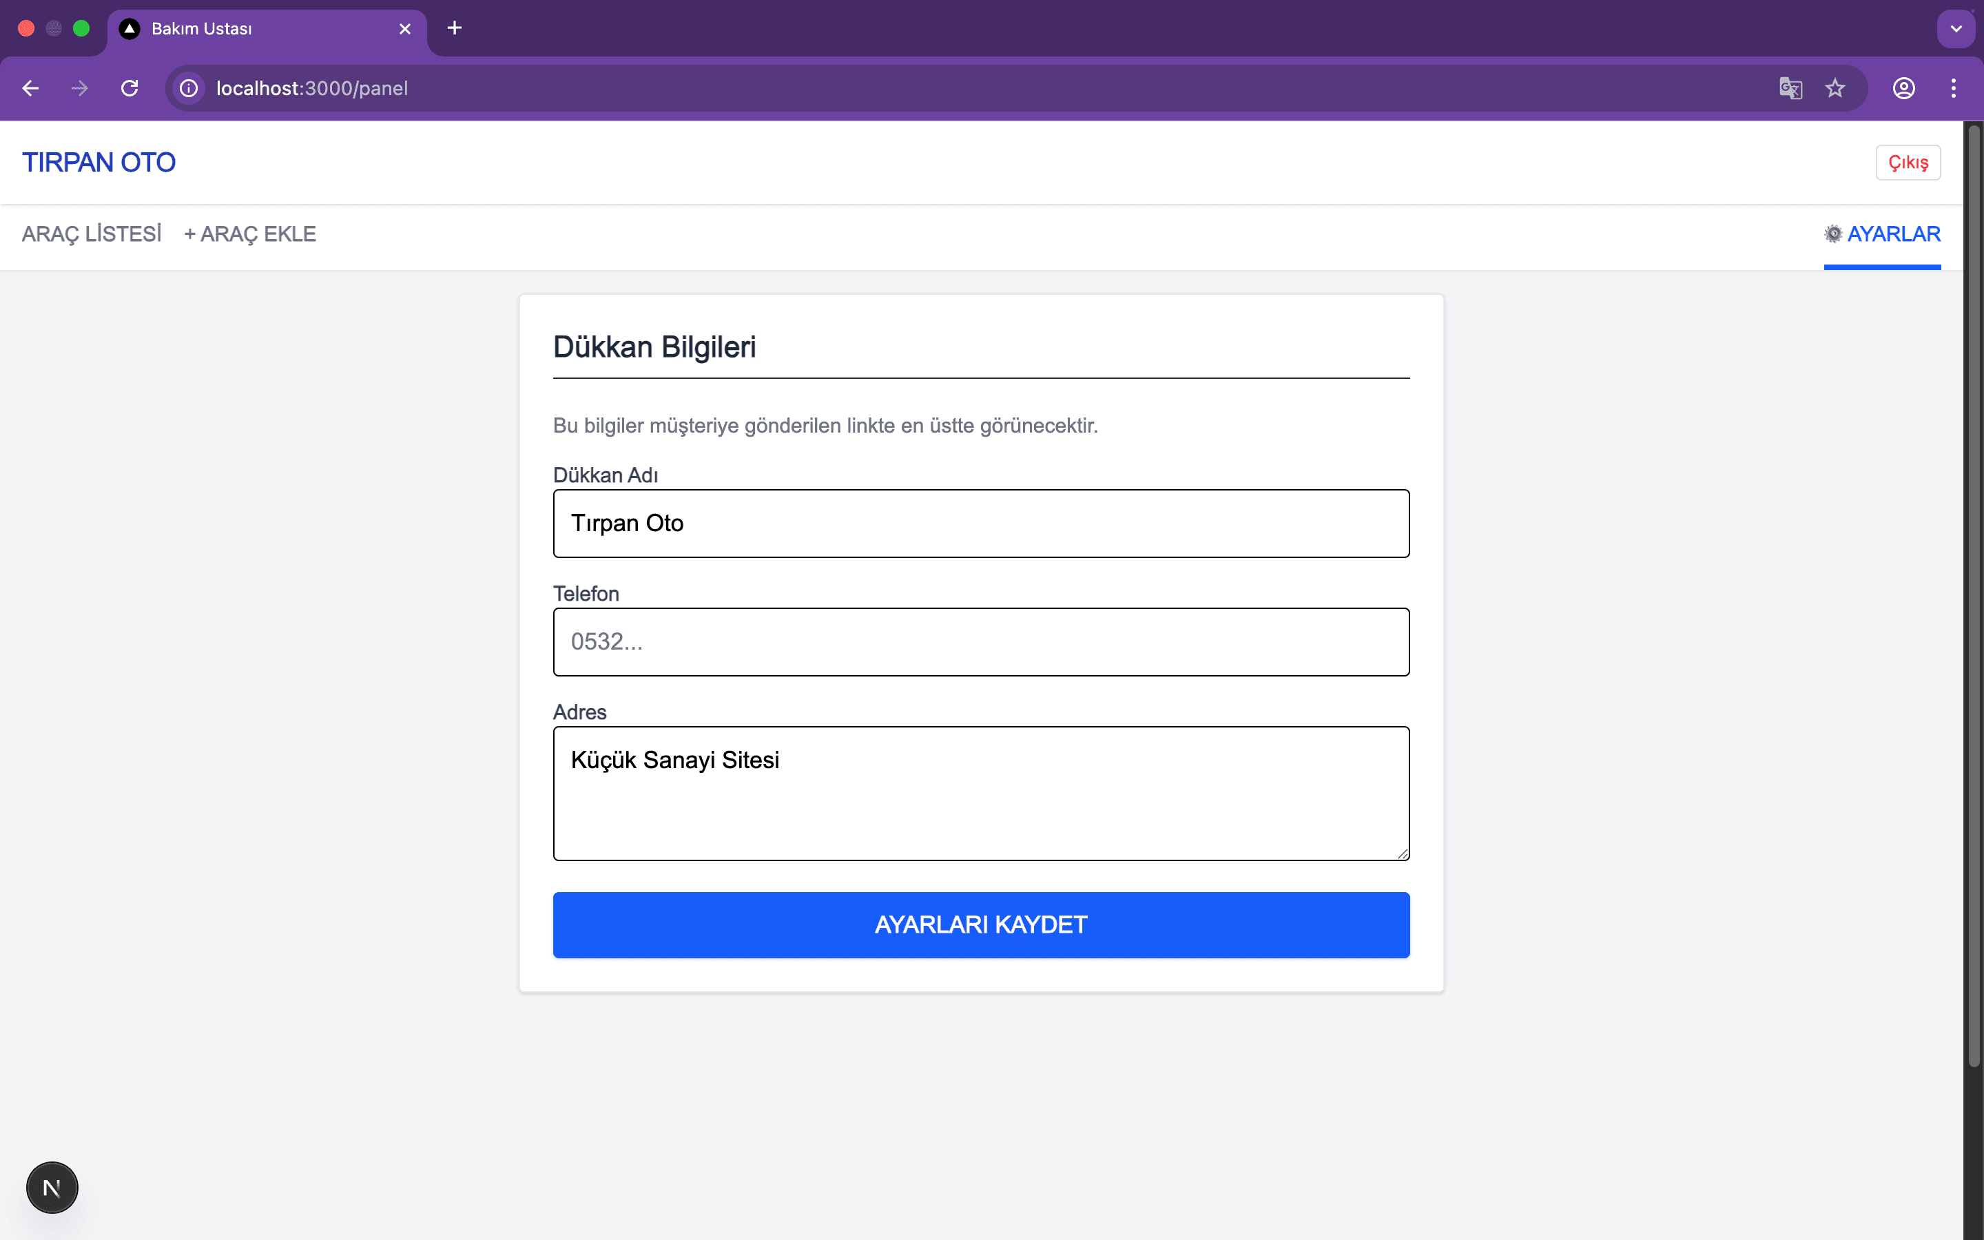The height and width of the screenshot is (1240, 1984).
Task: Open a new browser tab
Action: 454,29
